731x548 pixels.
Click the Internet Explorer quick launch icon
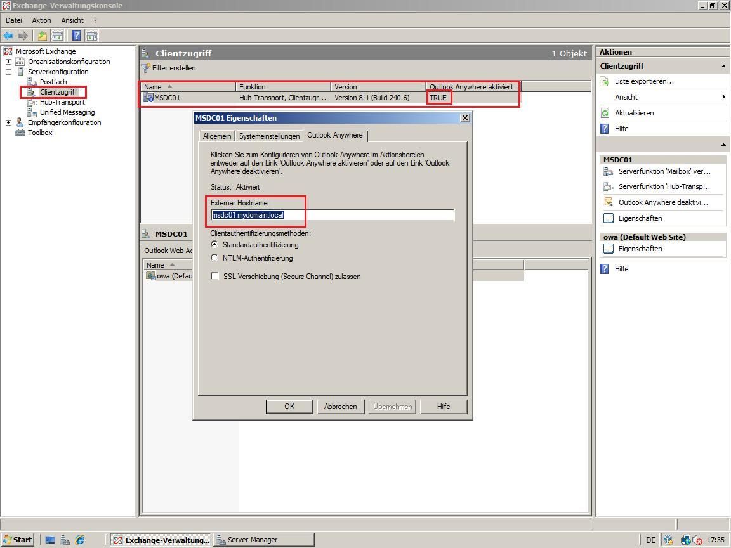click(80, 540)
